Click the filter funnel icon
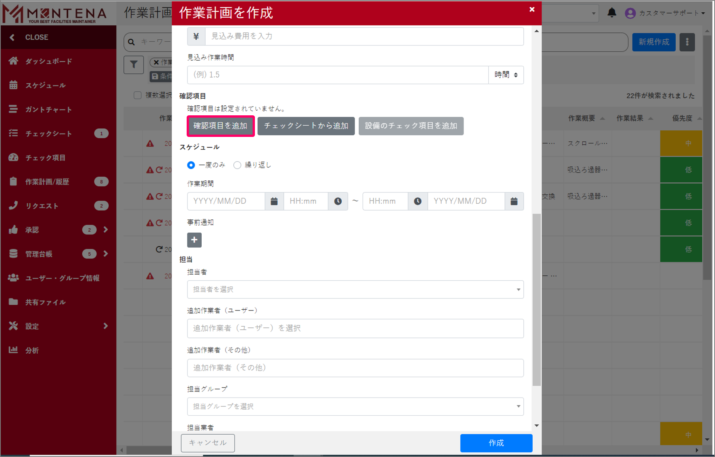The image size is (715, 457). pyautogui.click(x=133, y=64)
